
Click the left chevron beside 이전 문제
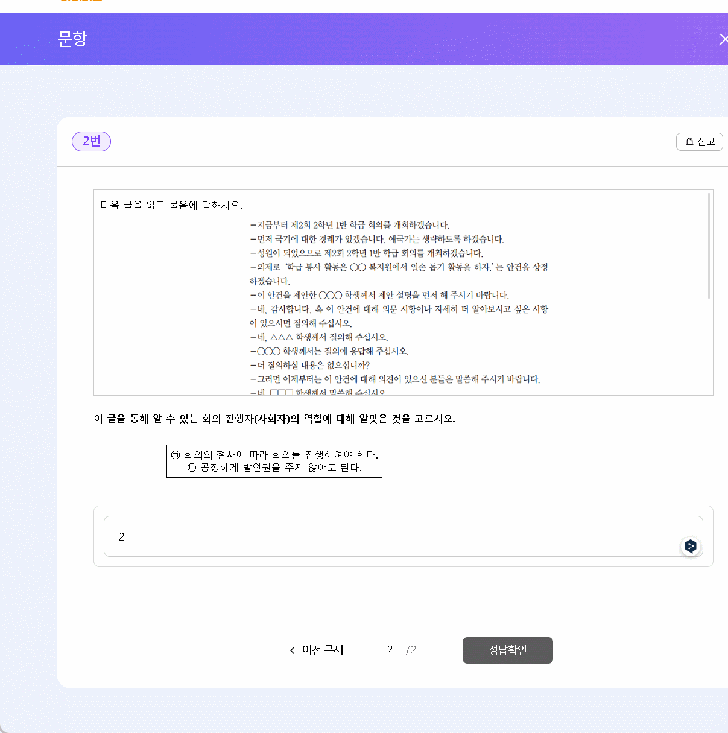[293, 650]
